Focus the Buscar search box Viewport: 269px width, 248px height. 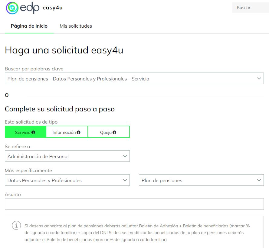click(250, 8)
